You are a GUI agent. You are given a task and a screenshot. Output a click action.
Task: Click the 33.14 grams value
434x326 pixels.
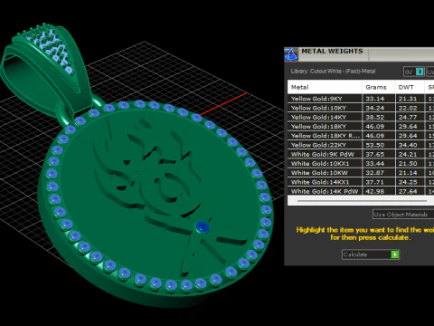pyautogui.click(x=375, y=99)
